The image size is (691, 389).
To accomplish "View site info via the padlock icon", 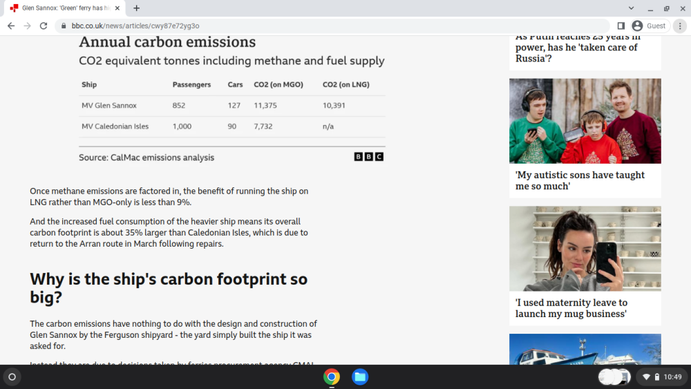I will pos(64,26).
